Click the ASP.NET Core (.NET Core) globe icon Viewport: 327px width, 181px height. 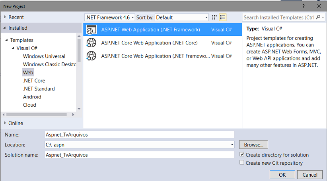91,42
